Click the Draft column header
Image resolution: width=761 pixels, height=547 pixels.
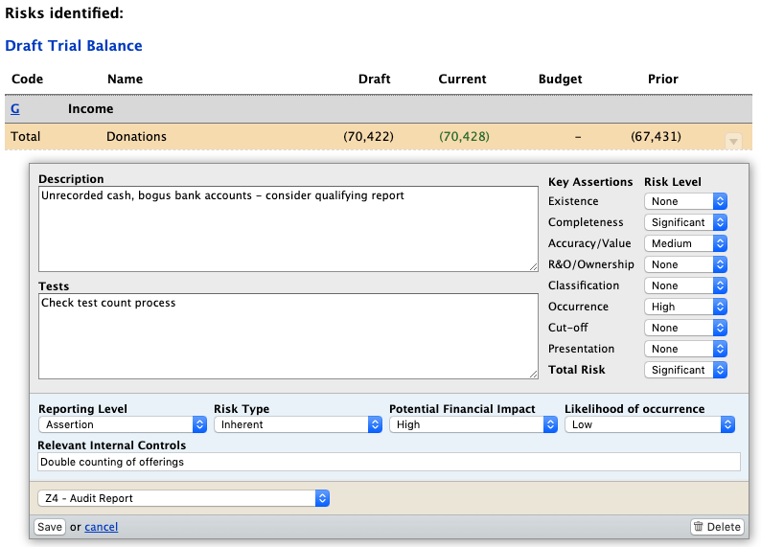[374, 80]
